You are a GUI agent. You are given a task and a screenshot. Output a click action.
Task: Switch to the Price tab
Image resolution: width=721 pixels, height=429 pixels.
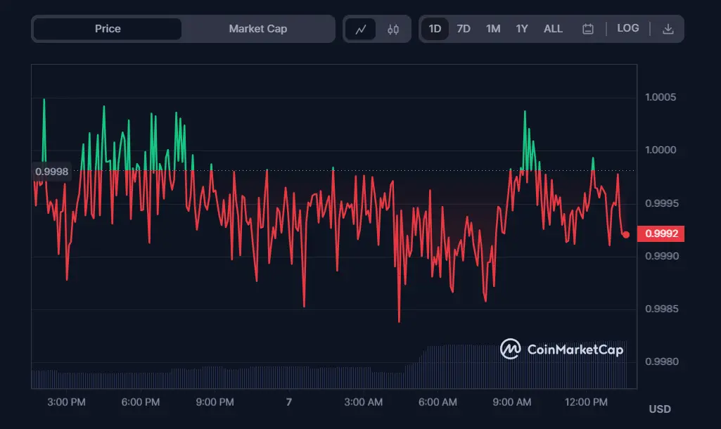108,29
